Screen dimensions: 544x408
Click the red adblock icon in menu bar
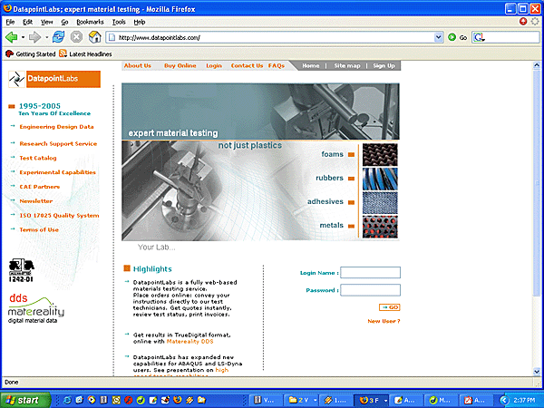click(x=523, y=22)
